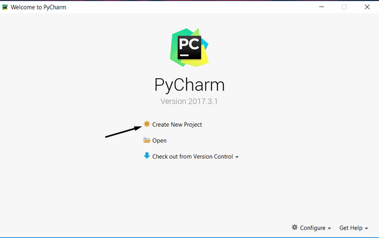Close the Welcome to PyCharm window
Image resolution: width=379 pixels, height=238 pixels.
(x=367, y=7)
